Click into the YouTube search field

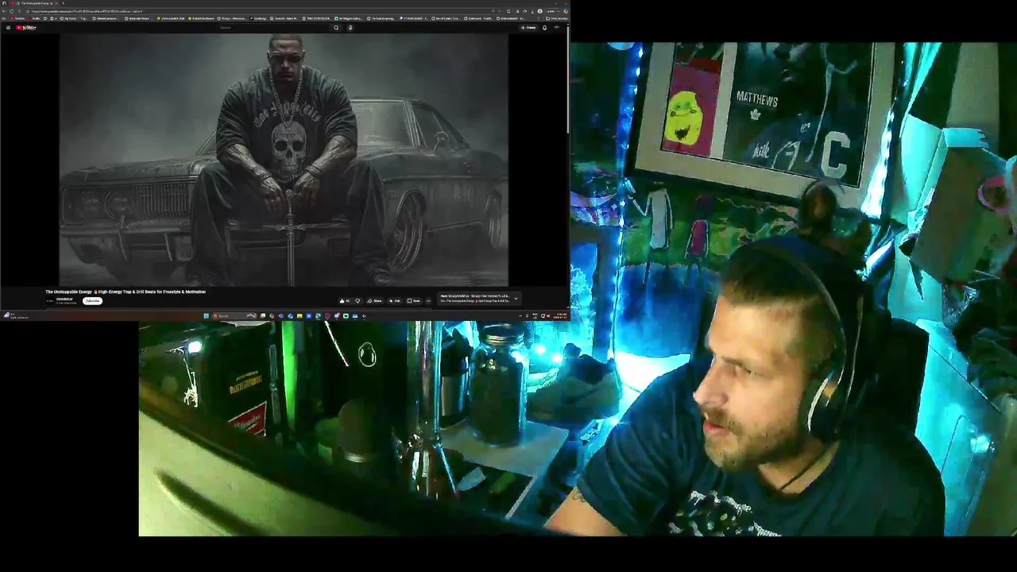click(x=274, y=28)
